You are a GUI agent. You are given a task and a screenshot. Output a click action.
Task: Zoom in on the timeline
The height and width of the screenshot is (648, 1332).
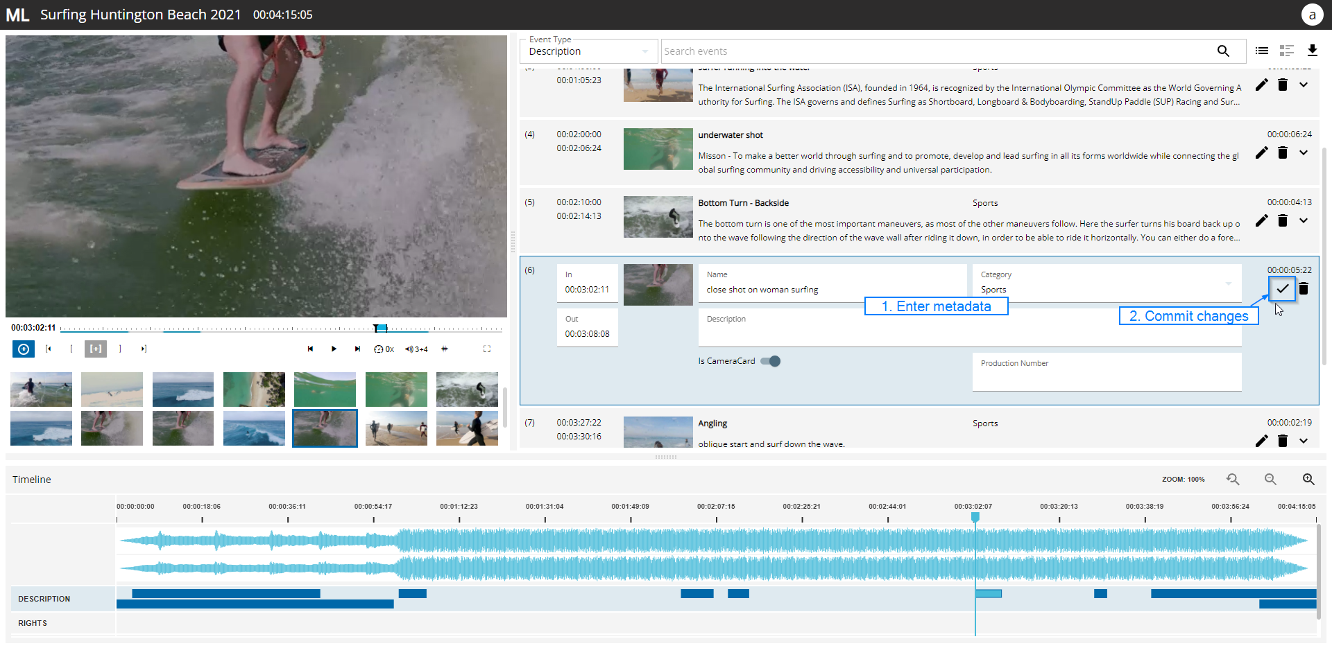(1308, 479)
